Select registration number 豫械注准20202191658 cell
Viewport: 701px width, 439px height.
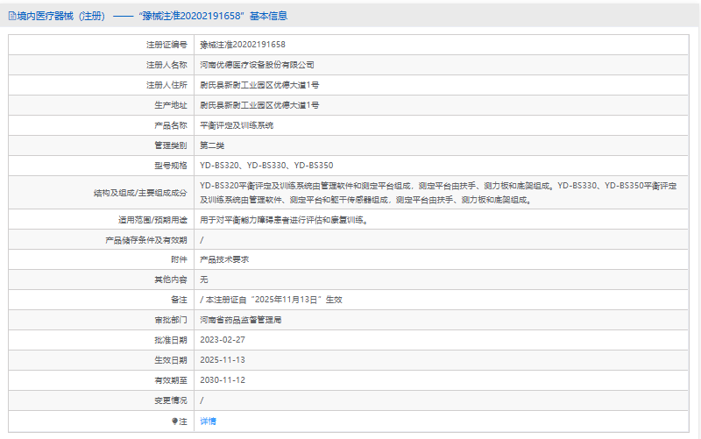243,45
